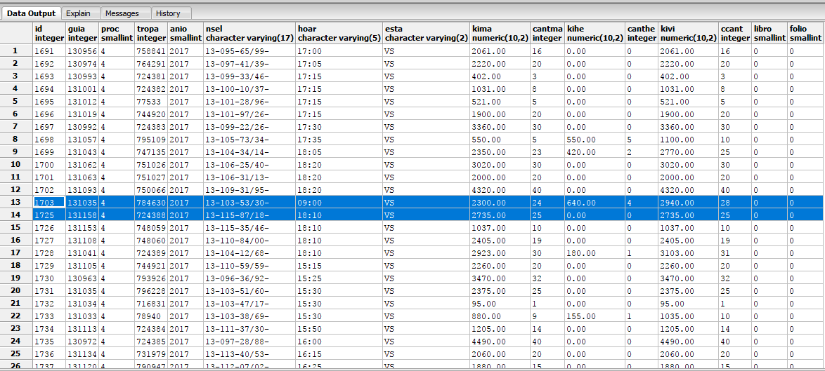The width and height of the screenshot is (825, 371).
Task: Click row number 1 header
Action: (15, 51)
